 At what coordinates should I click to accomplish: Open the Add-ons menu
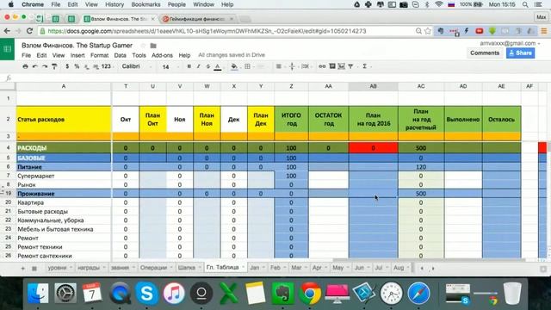[162, 55]
